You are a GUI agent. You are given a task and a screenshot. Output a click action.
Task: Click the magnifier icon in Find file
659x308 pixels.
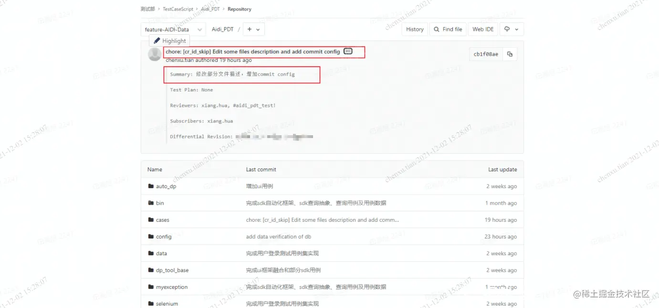tap(436, 30)
